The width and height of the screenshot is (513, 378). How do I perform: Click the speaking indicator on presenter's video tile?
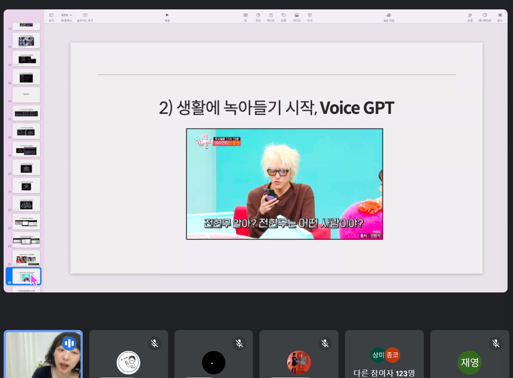point(69,343)
